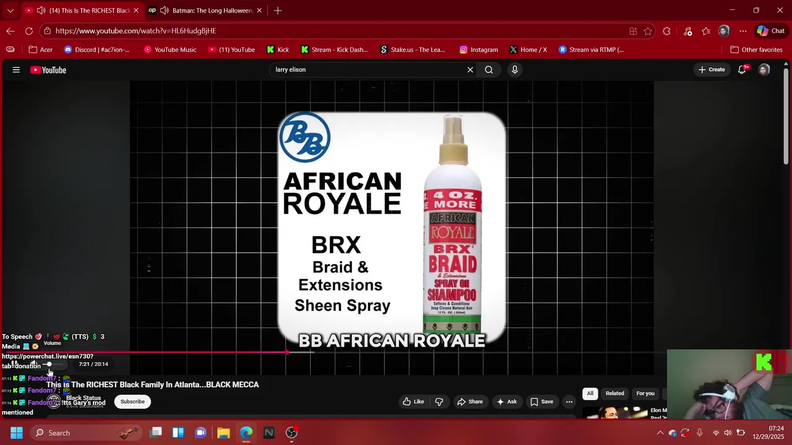The height and width of the screenshot is (445, 792).
Task: Expand the Other favorites folder
Action: (x=756, y=49)
